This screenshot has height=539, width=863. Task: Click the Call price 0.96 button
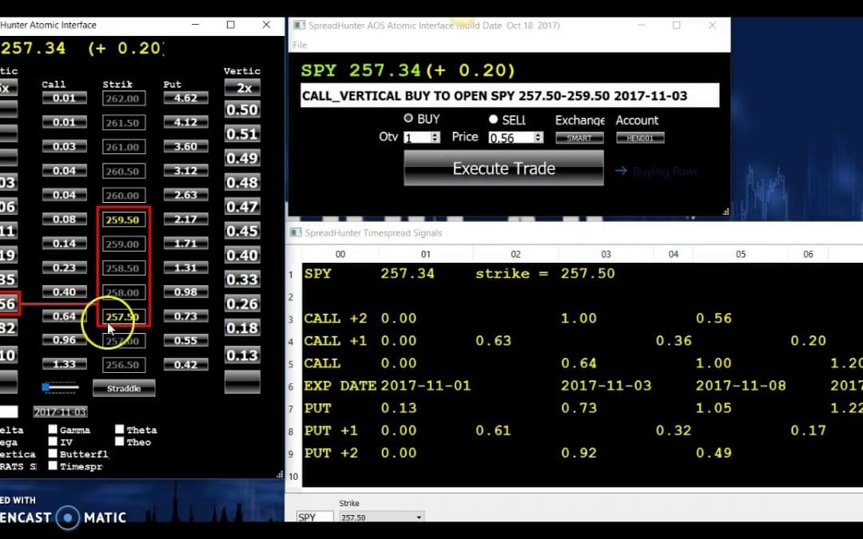click(65, 340)
